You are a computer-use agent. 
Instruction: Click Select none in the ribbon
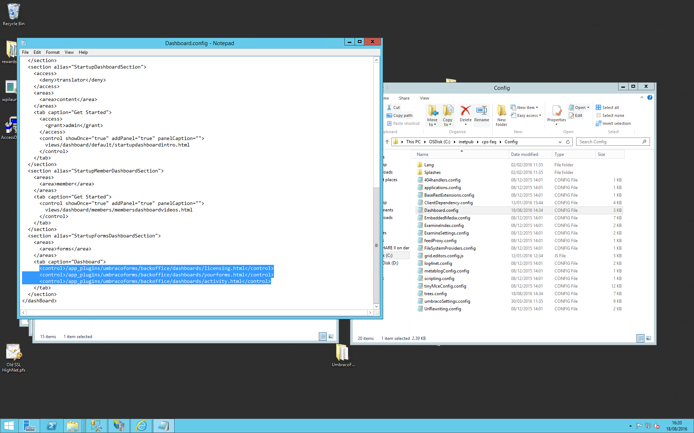pos(613,115)
